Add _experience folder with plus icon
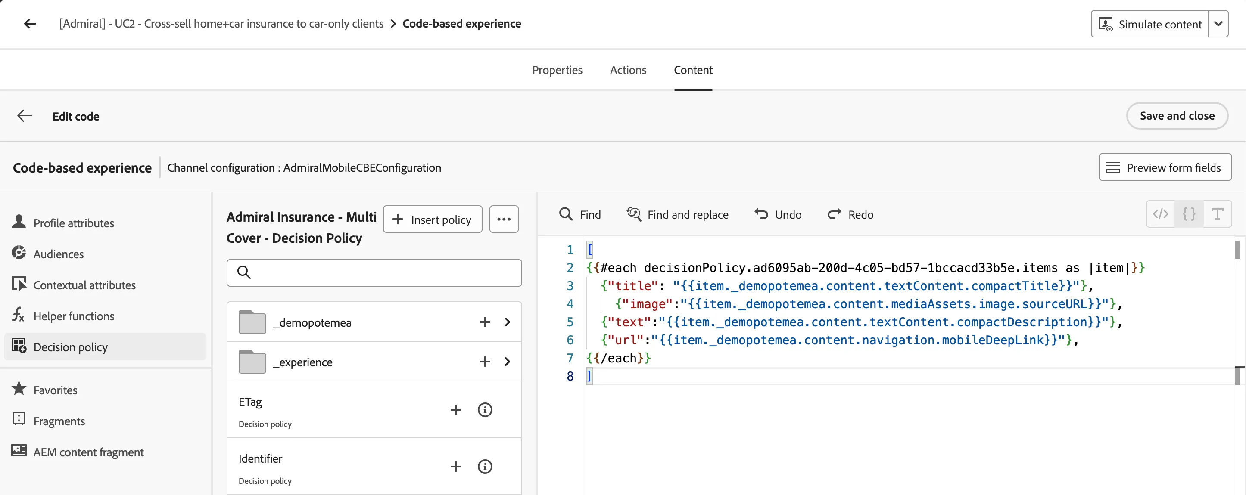The height and width of the screenshot is (495, 1246). click(485, 362)
